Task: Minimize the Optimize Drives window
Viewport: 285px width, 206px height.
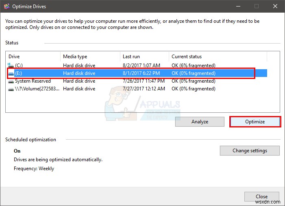Action: (238, 7)
